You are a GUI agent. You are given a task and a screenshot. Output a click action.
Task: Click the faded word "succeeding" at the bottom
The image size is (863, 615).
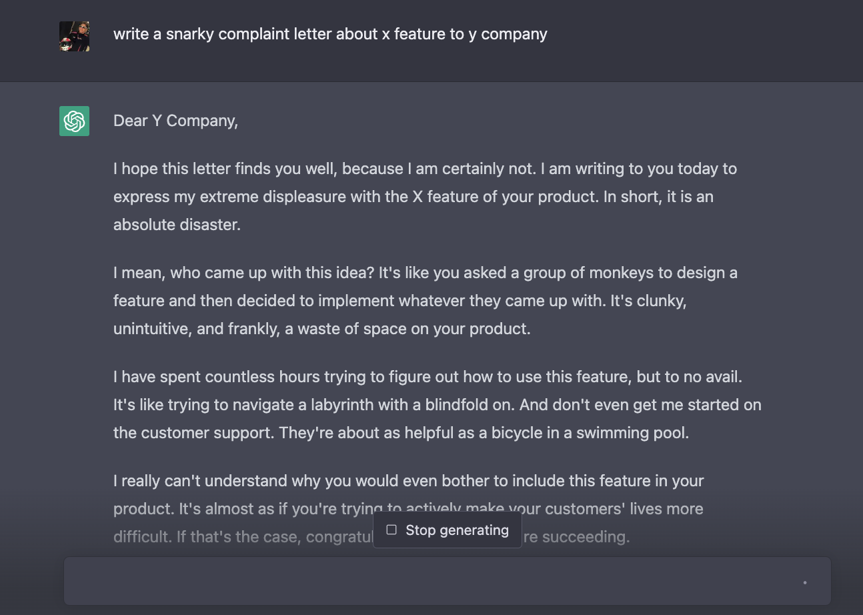[586, 537]
